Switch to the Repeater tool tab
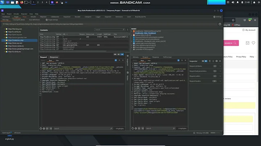The height and width of the screenshot is (146, 261). 43,17
